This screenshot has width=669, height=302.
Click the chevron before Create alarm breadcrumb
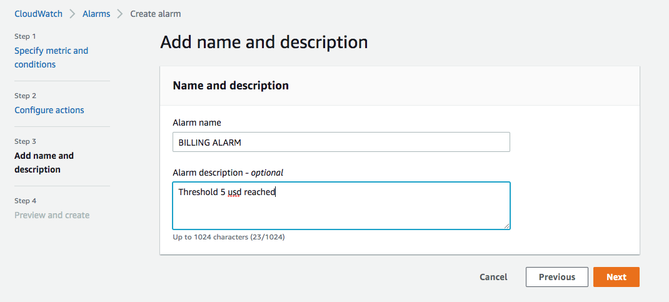pyautogui.click(x=120, y=13)
